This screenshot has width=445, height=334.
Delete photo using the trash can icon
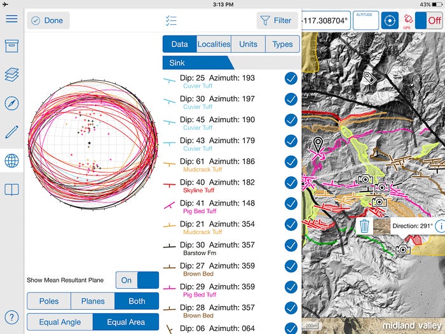click(x=364, y=226)
